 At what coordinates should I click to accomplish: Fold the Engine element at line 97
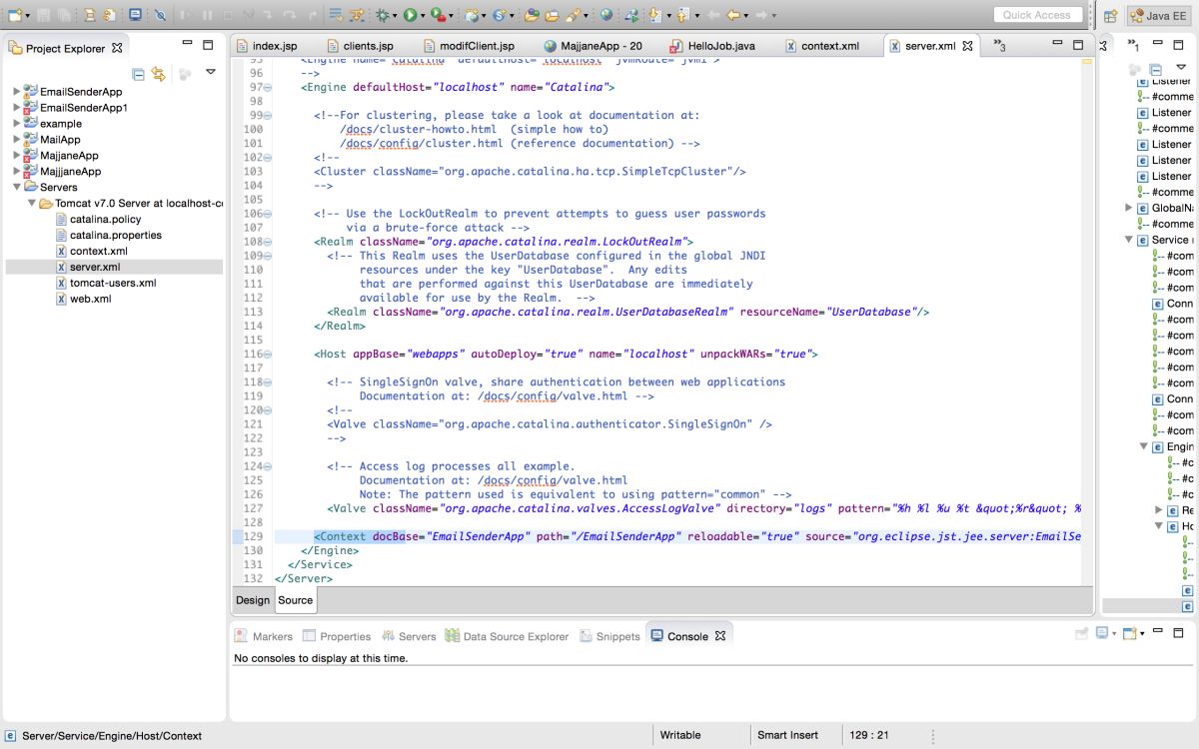click(x=268, y=88)
